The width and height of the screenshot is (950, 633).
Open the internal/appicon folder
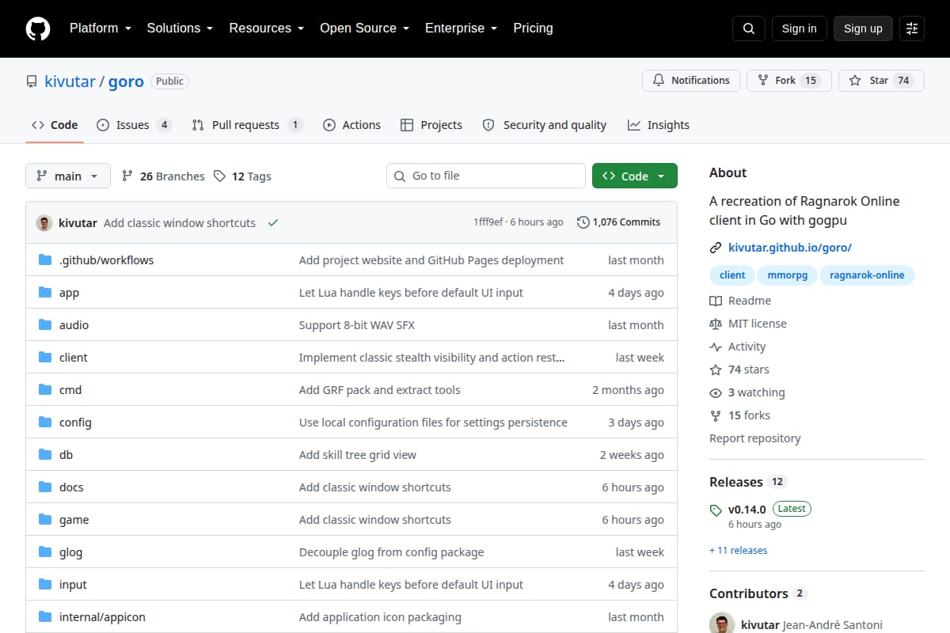click(x=102, y=617)
